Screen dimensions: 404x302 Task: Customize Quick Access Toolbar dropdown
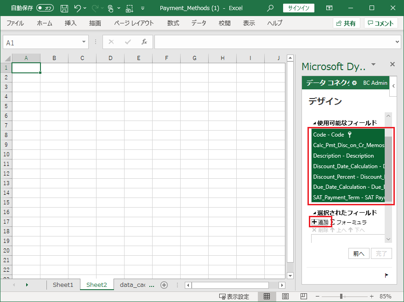point(143,8)
